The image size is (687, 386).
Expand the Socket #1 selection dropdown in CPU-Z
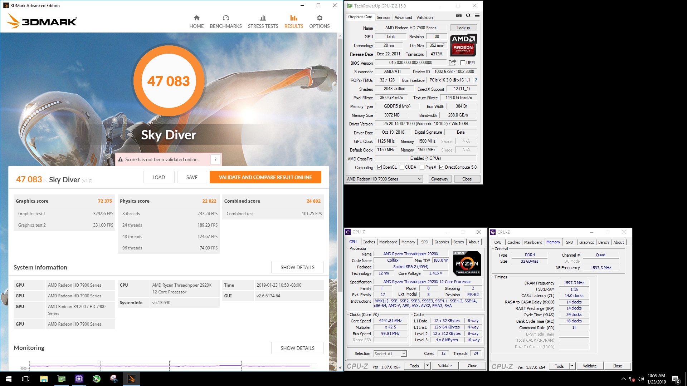point(403,354)
